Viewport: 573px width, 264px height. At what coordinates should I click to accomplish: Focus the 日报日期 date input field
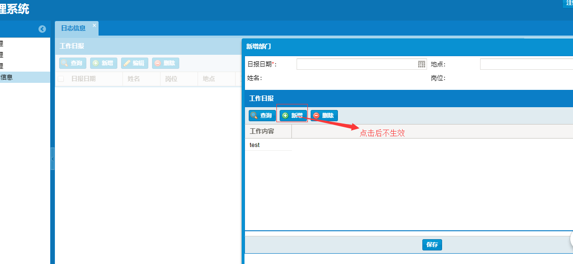[x=357, y=64]
